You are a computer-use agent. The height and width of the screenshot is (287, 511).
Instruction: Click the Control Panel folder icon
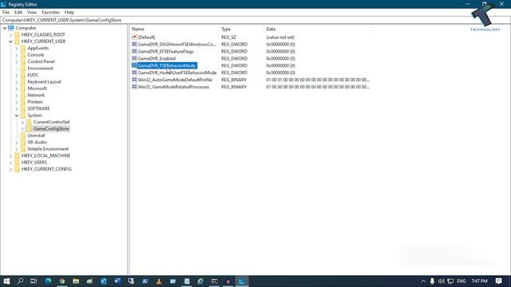tap(23, 61)
